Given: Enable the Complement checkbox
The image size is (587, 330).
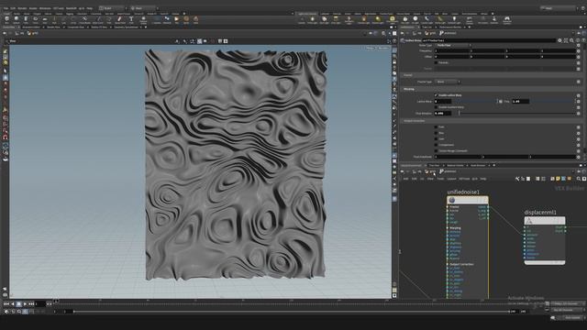Looking at the screenshot, I should coord(436,145).
